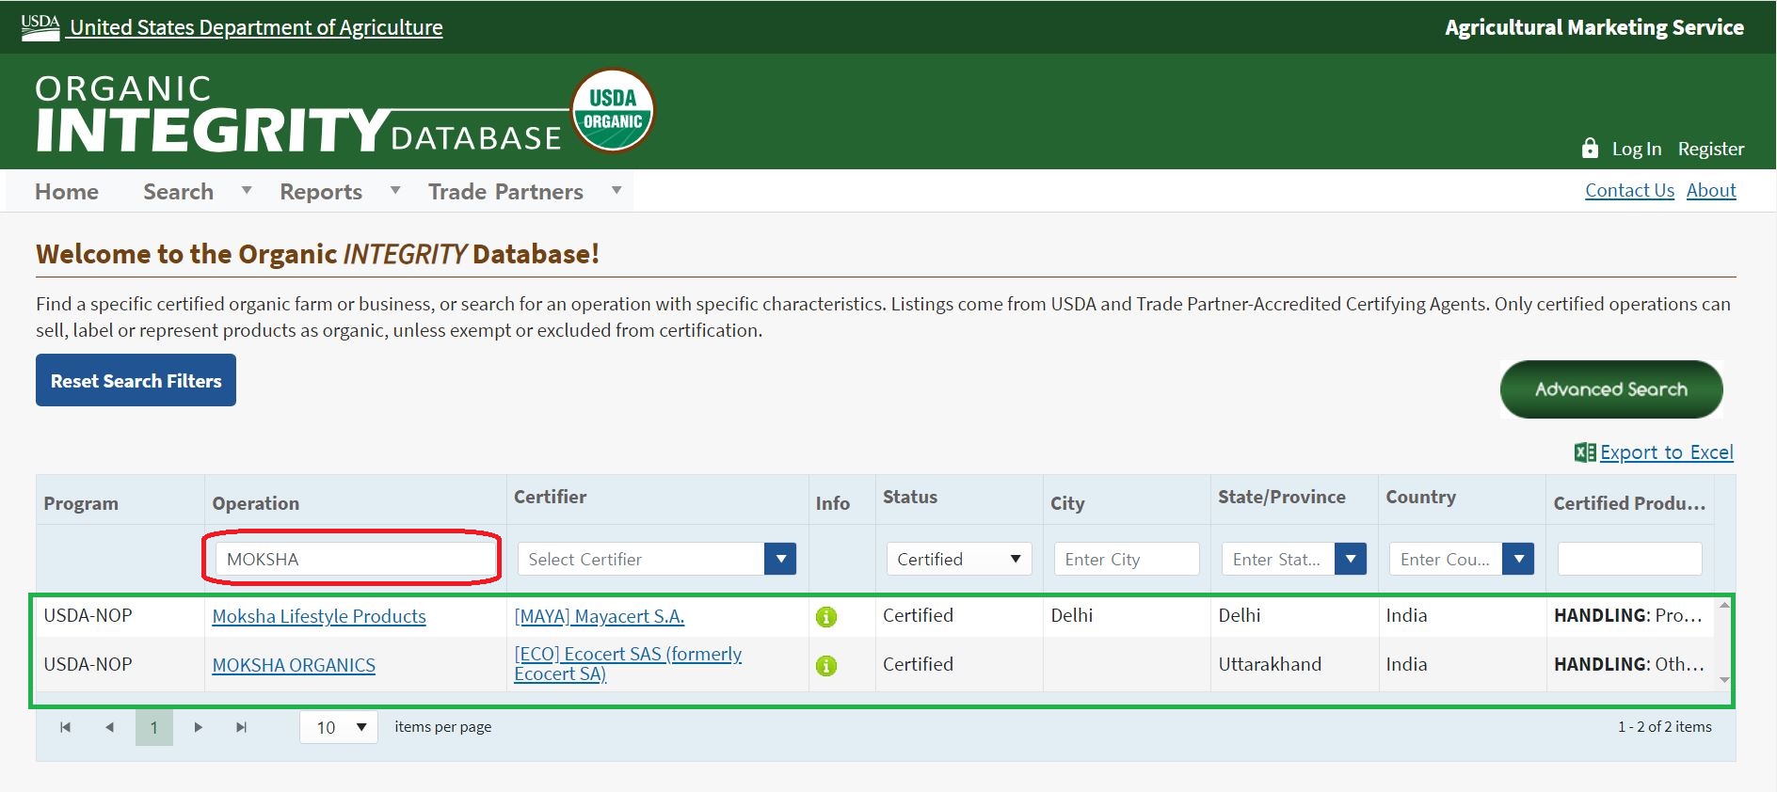This screenshot has width=1777, height=792.
Task: Open Moksha Lifestyle Products operation link
Action: 319,616
